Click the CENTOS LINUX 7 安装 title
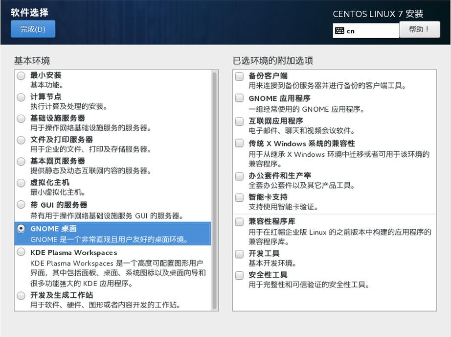451x337 pixels. click(x=378, y=14)
